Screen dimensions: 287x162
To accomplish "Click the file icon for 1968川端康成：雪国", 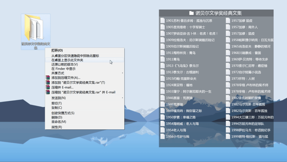I will click(x=228, y=53).
